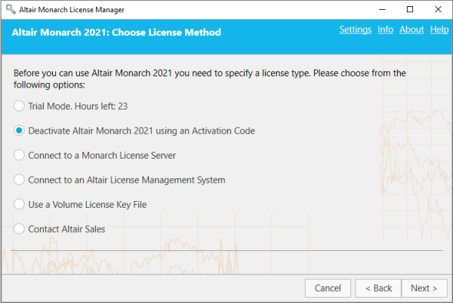
Task: Click the Choose License Method heading
Action: 116,32
